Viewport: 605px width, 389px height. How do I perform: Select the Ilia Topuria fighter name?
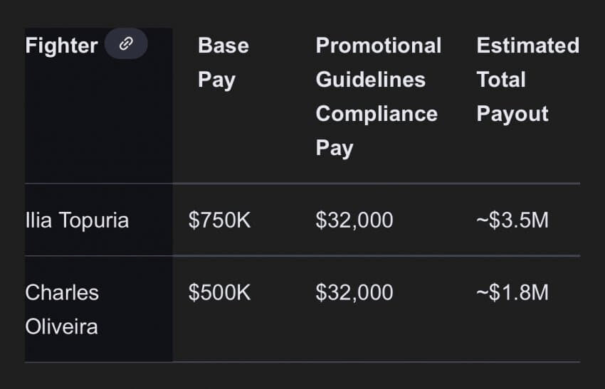coord(77,220)
